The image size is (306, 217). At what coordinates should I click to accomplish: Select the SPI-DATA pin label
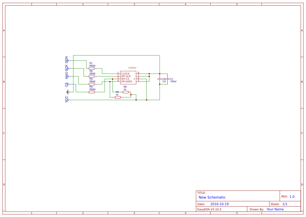[126, 82]
